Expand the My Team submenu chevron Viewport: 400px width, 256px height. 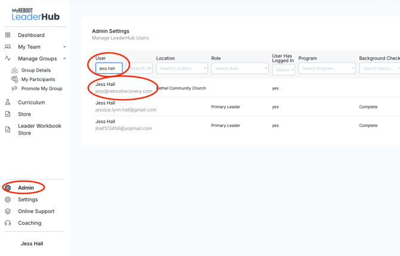[64, 47]
